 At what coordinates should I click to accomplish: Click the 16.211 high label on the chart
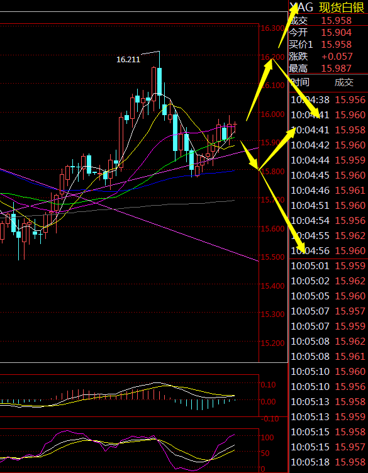click(x=128, y=60)
